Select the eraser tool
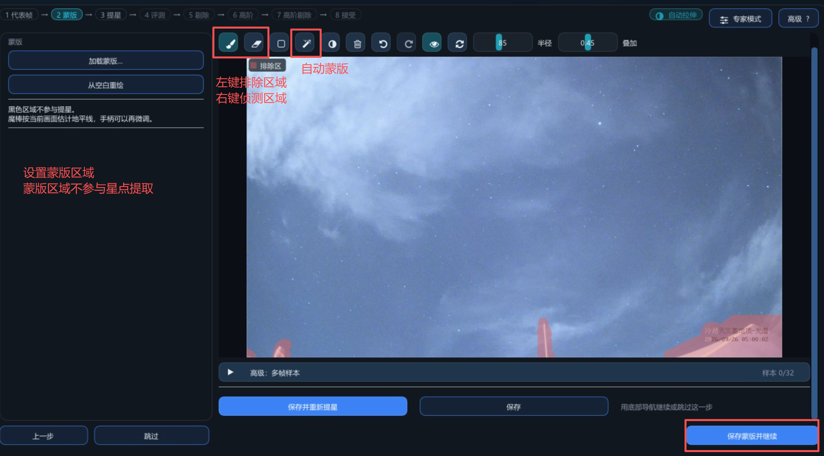Screen dimensions: 824x456 click(x=254, y=43)
